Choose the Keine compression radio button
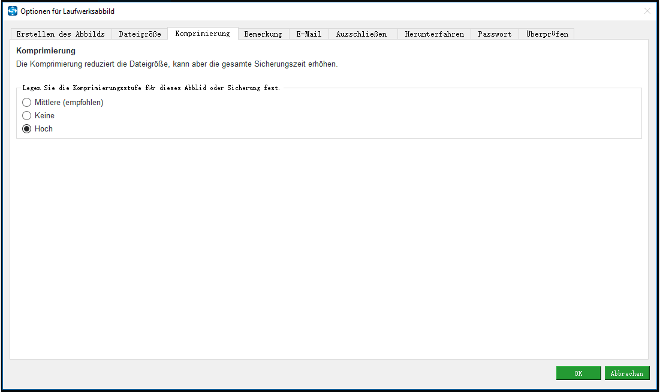Image resolution: width=660 pixels, height=392 pixels. coord(27,115)
